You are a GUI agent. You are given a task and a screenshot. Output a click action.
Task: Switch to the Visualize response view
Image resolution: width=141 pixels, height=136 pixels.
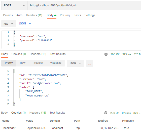[56, 63]
